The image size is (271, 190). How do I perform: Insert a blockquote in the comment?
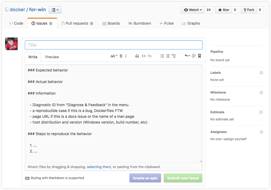click(137, 56)
